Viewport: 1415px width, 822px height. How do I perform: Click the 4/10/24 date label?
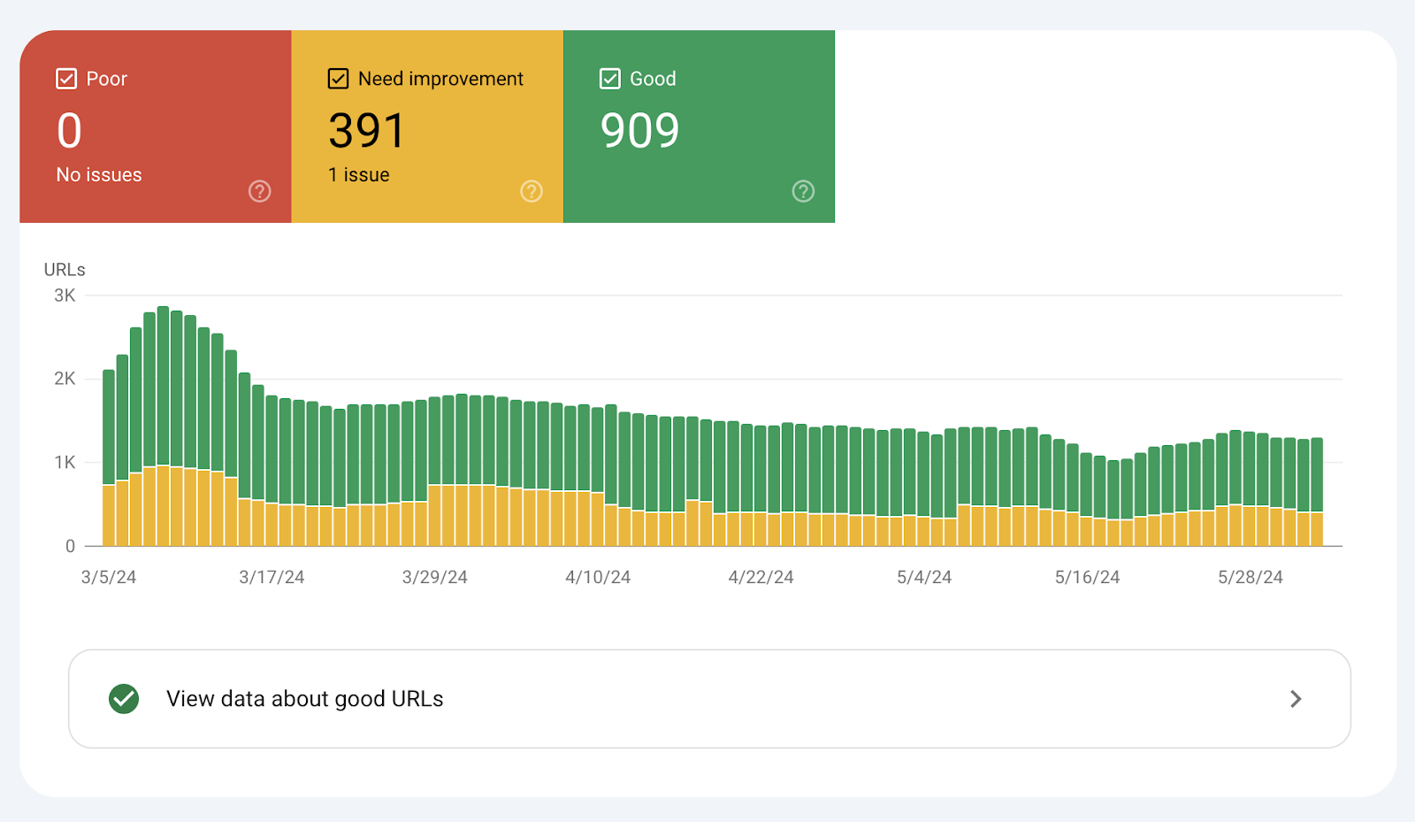click(598, 577)
